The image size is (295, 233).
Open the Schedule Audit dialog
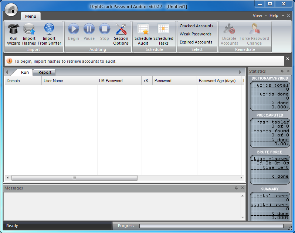coord(143,34)
